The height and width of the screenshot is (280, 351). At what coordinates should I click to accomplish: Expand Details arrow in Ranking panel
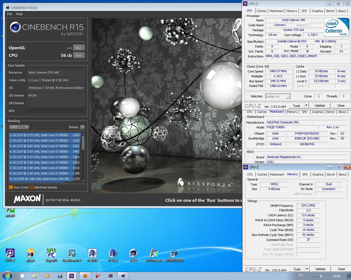[x=83, y=127]
